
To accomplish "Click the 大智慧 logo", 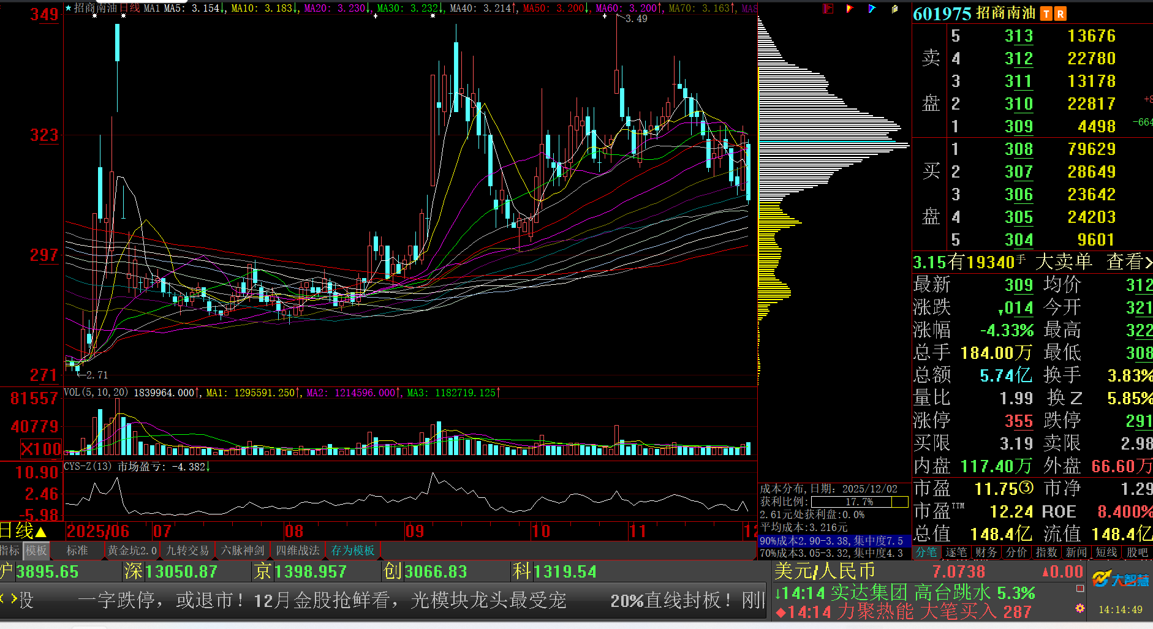I will [1121, 579].
